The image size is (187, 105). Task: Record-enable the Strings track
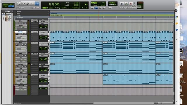pos(17,66)
